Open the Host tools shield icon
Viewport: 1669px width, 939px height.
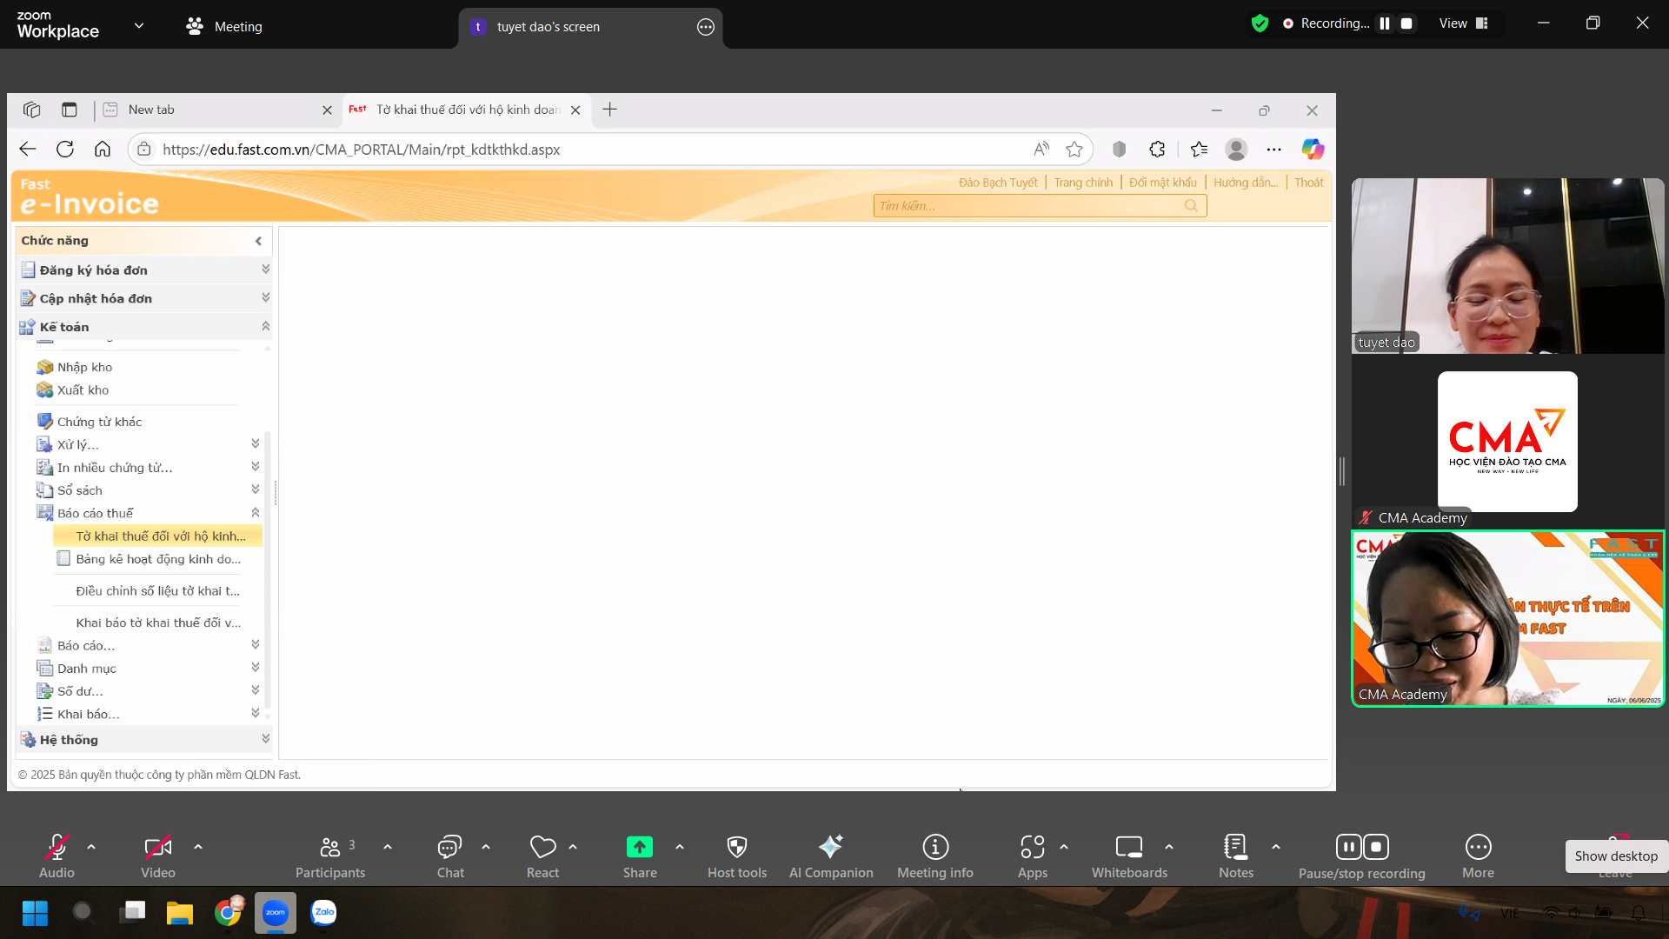[x=736, y=846]
